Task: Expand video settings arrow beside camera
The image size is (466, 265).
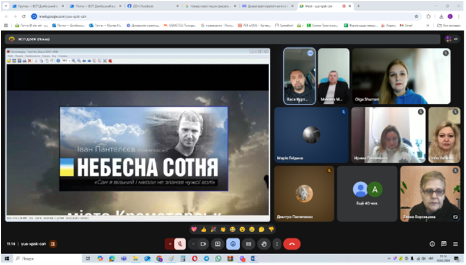Action: click(x=193, y=244)
